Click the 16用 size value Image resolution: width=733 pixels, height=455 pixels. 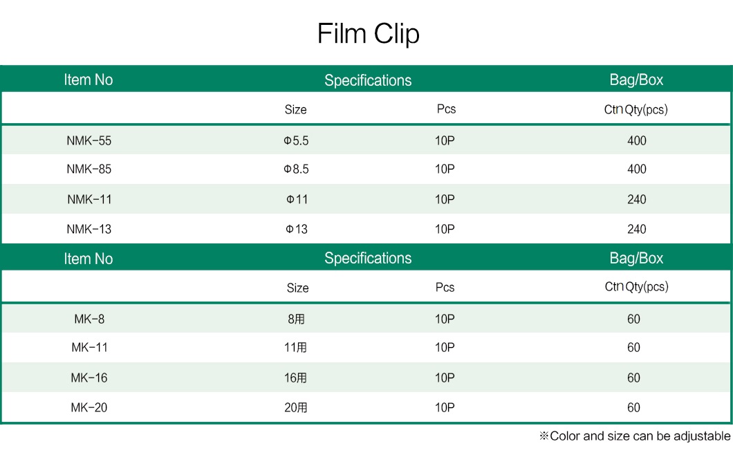295,378
